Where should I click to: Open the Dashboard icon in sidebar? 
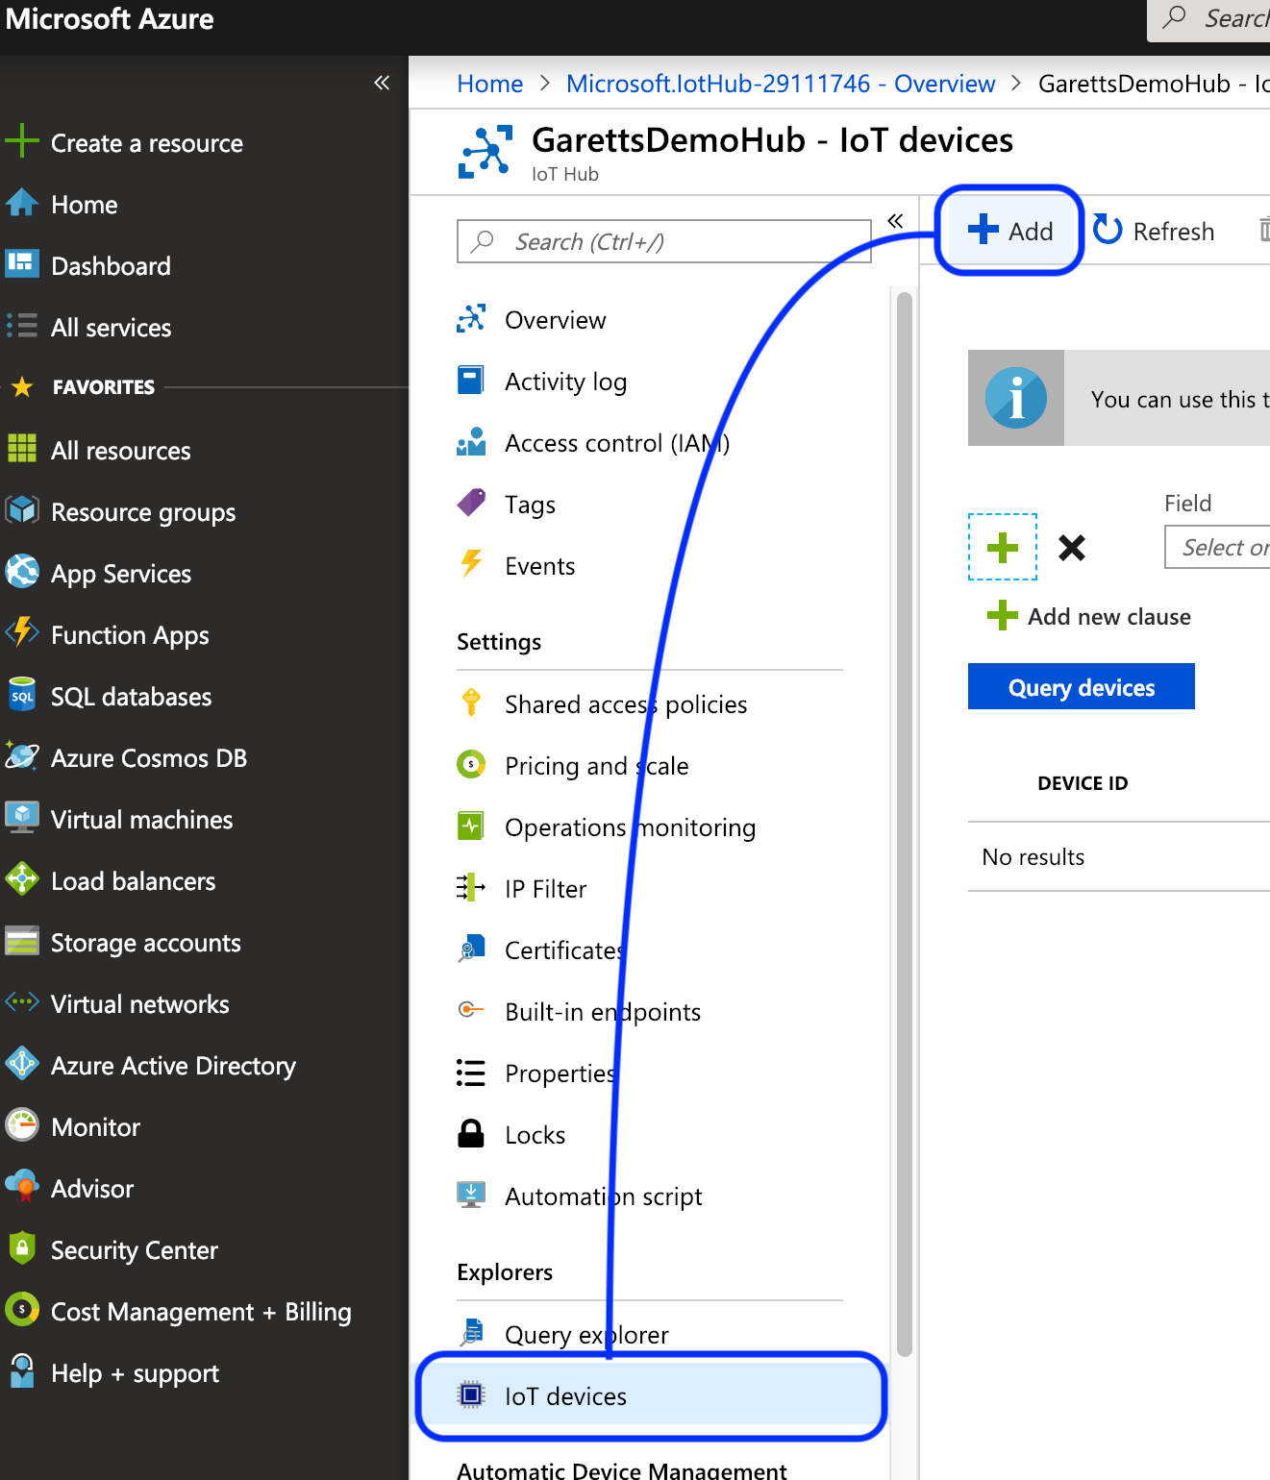click(21, 264)
